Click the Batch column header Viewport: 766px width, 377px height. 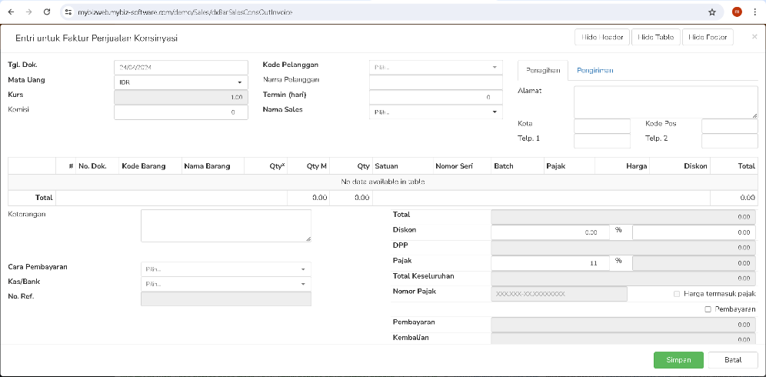click(518, 165)
